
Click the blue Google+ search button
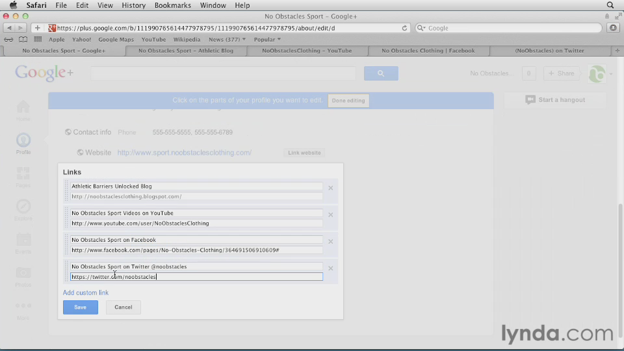pos(381,73)
